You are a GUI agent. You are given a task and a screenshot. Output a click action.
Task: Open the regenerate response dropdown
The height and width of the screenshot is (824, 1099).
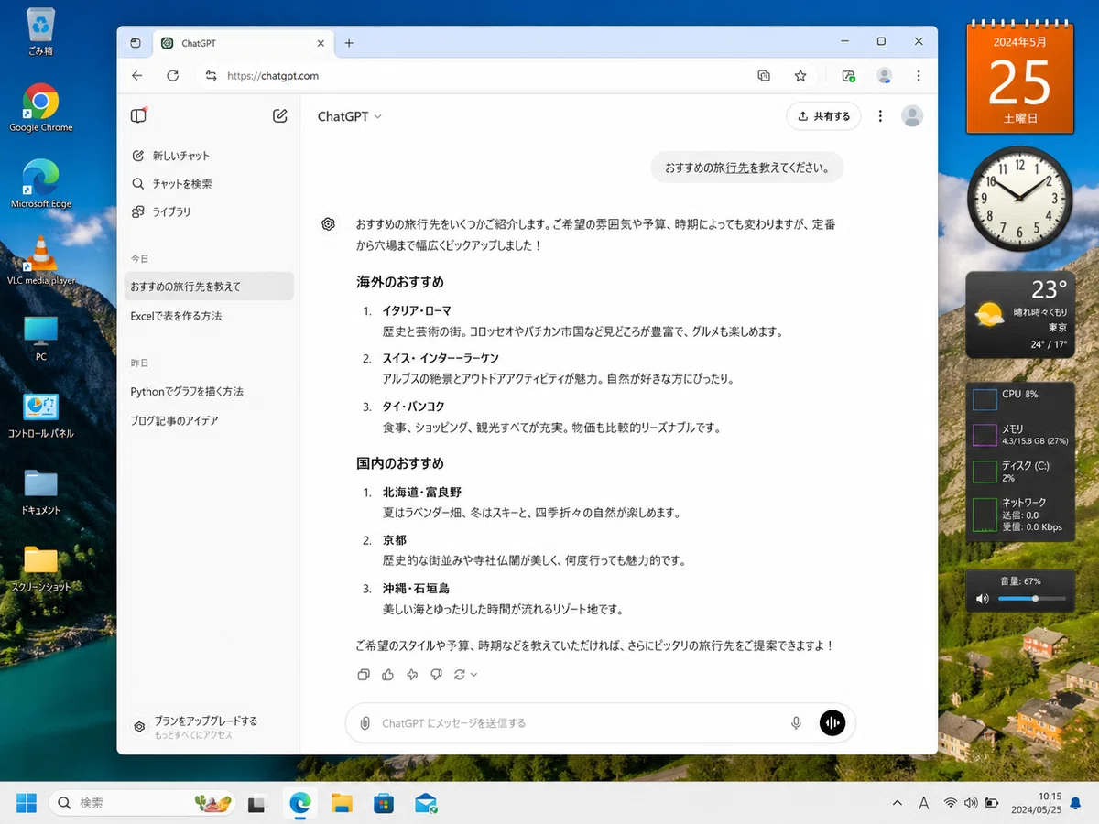465,675
